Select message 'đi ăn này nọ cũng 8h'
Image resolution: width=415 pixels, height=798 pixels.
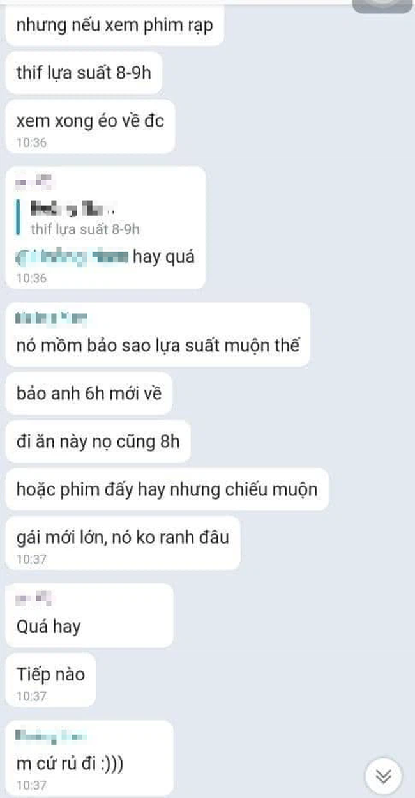(x=98, y=441)
